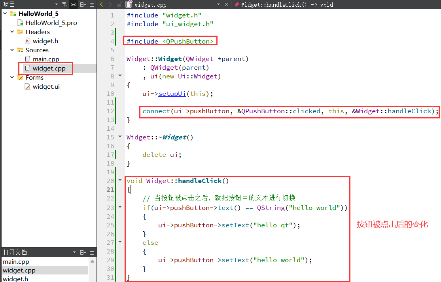Open the 项目 view selector dropdown
Image resolution: width=441 pixels, height=282 pixels.
click(56, 4)
